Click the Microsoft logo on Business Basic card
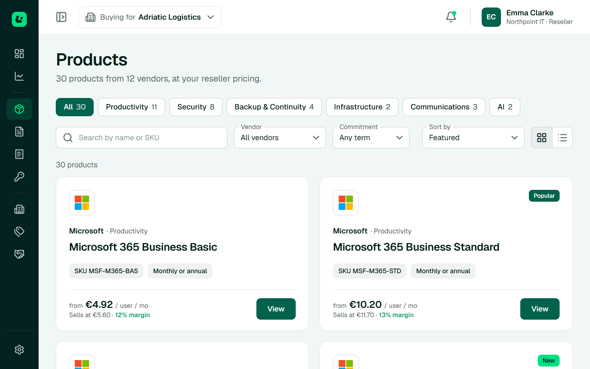This screenshot has height=369, width=590. pyautogui.click(x=82, y=203)
